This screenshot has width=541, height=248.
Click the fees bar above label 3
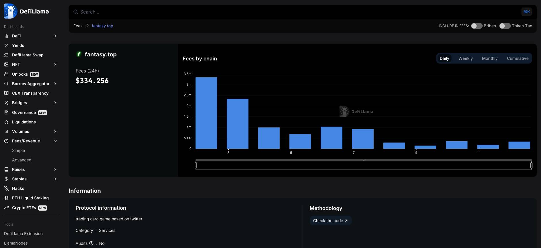click(x=238, y=124)
